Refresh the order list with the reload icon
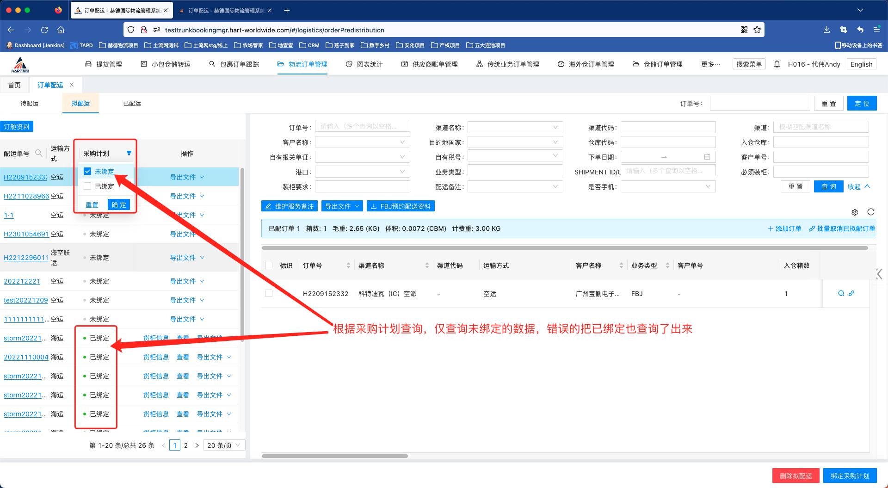This screenshot has width=888, height=488. 871,212
